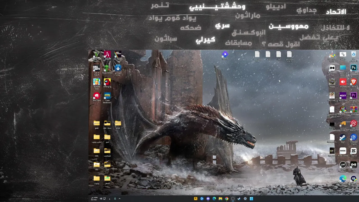Open File Explorer from the taskbar
Image resolution: width=359 pixels, height=202 pixels.
pyautogui.click(x=220, y=199)
